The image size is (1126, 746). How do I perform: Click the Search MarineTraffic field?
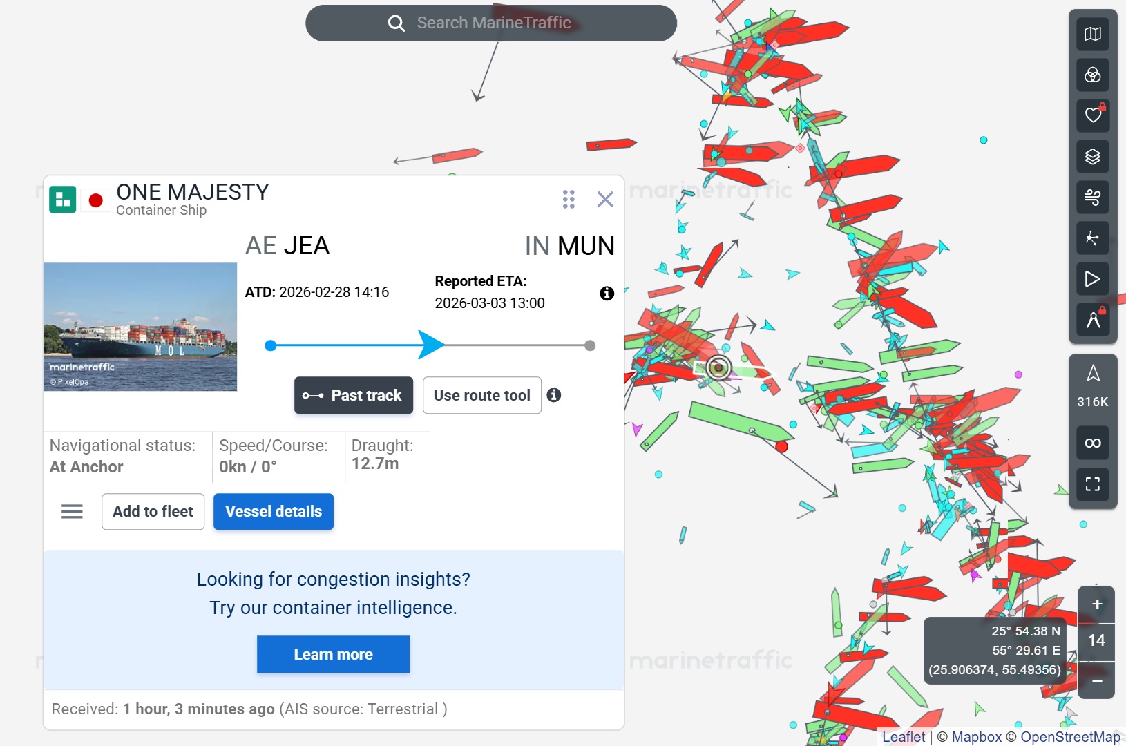tap(491, 23)
